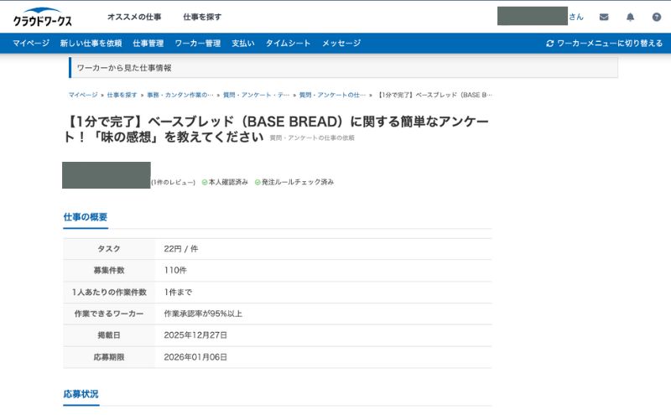
Task: Go to マイページ in the blue navbar
Action: pyautogui.click(x=30, y=44)
